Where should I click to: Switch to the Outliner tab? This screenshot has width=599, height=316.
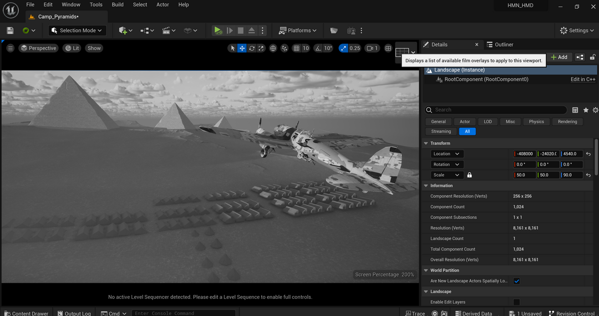point(500,44)
